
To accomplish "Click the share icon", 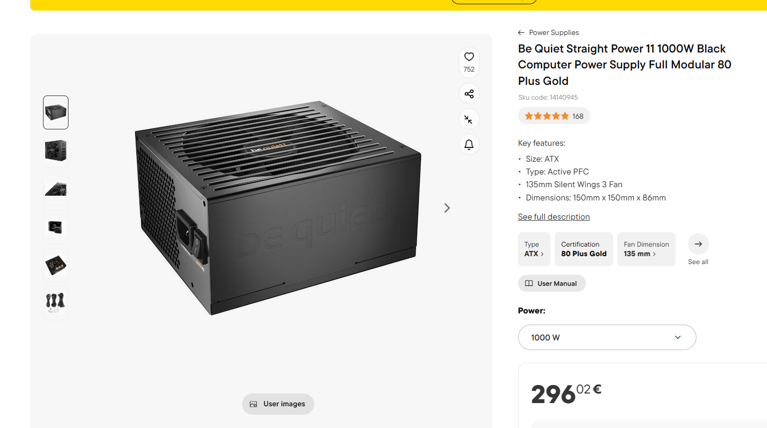I will point(469,94).
